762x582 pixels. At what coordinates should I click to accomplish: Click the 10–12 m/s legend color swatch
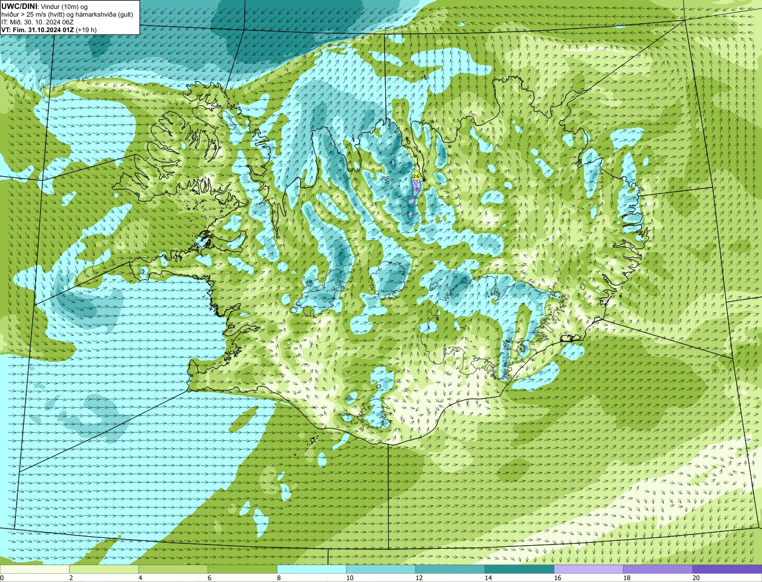(x=381, y=570)
